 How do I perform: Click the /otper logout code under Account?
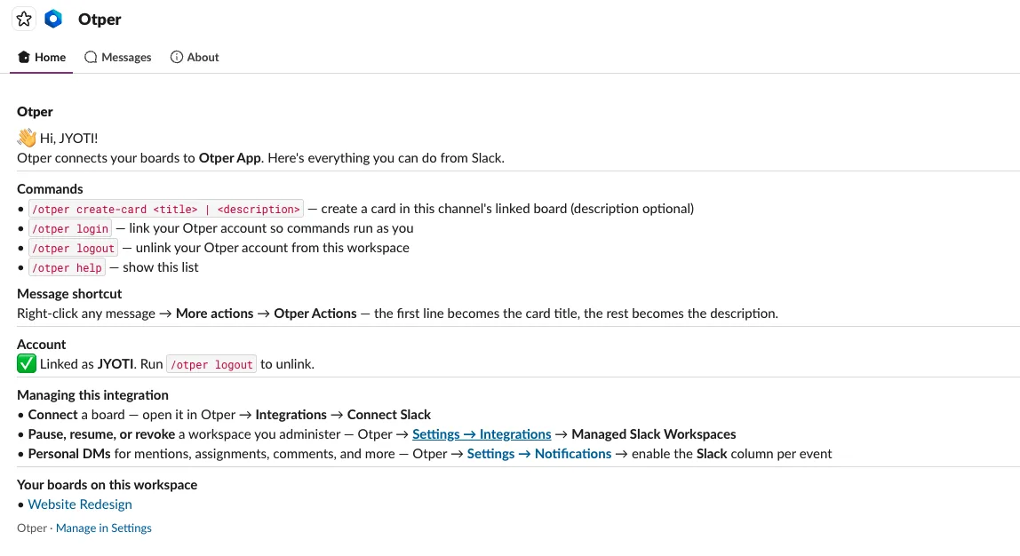tap(211, 364)
